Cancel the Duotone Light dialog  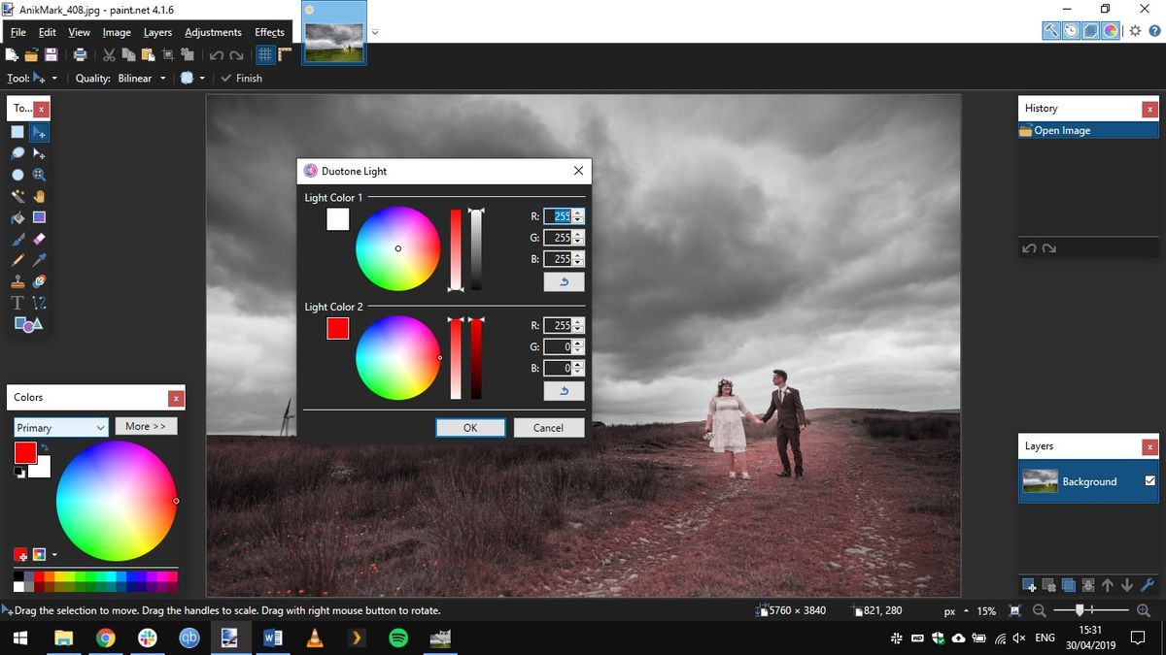point(549,427)
